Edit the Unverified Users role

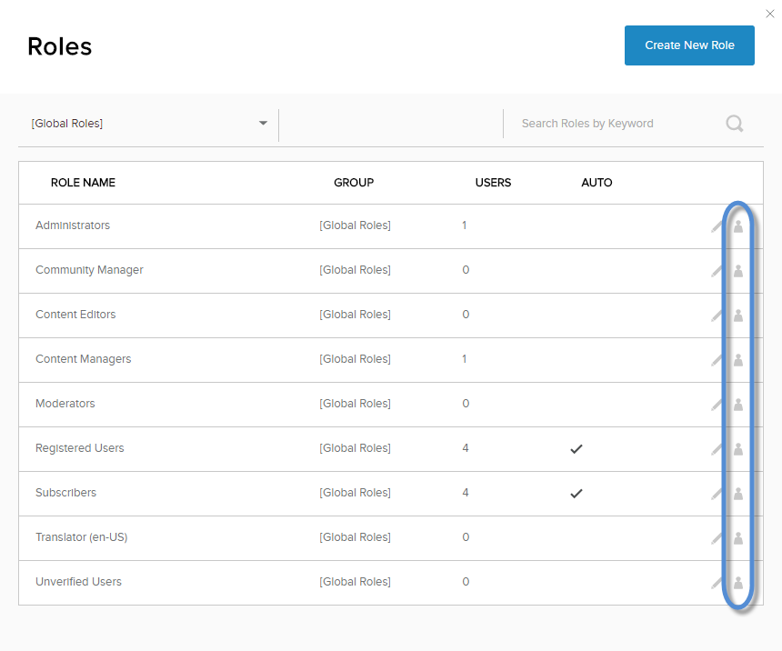coord(717,583)
